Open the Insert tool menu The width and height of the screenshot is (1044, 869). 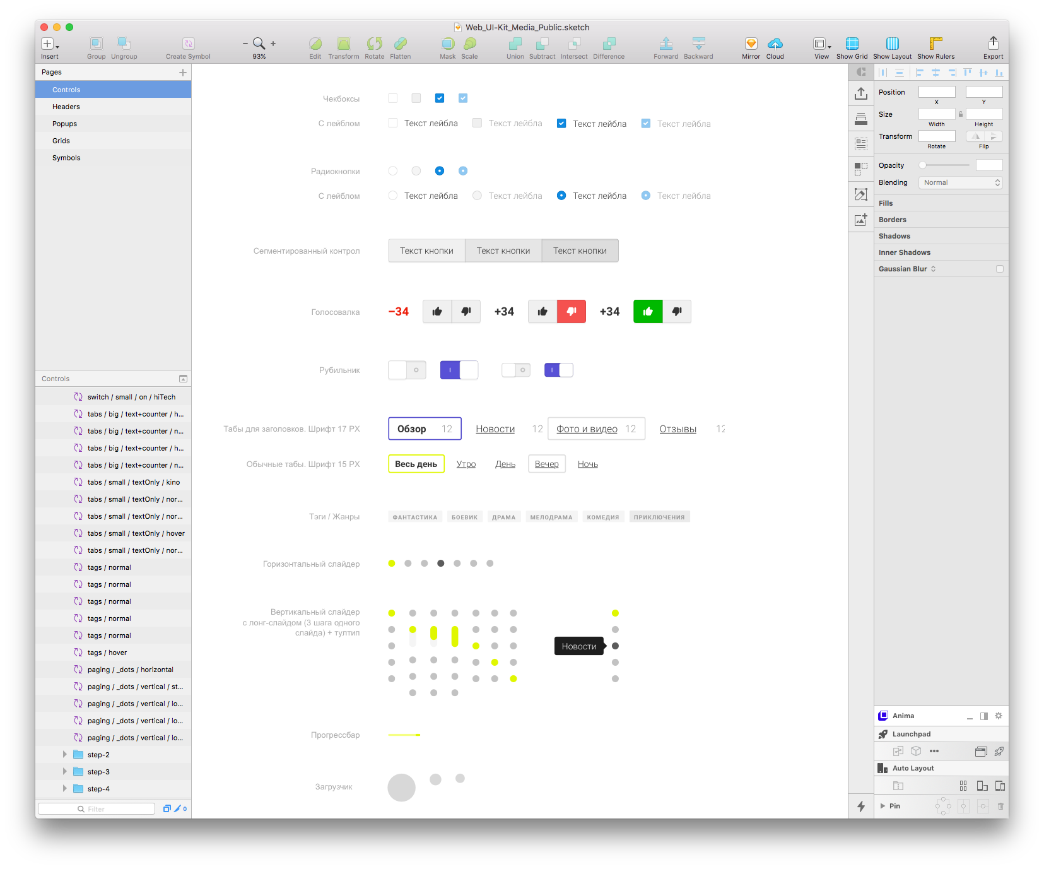tap(49, 44)
